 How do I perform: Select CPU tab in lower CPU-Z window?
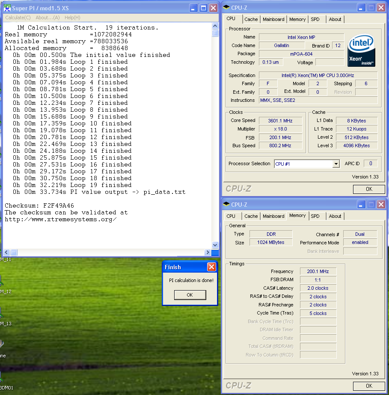click(231, 216)
